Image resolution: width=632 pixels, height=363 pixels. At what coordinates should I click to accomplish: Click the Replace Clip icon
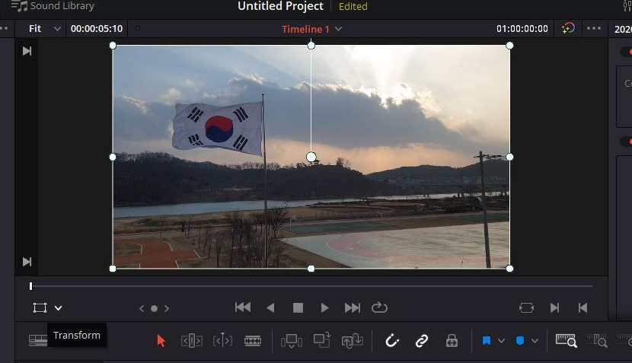tap(353, 340)
